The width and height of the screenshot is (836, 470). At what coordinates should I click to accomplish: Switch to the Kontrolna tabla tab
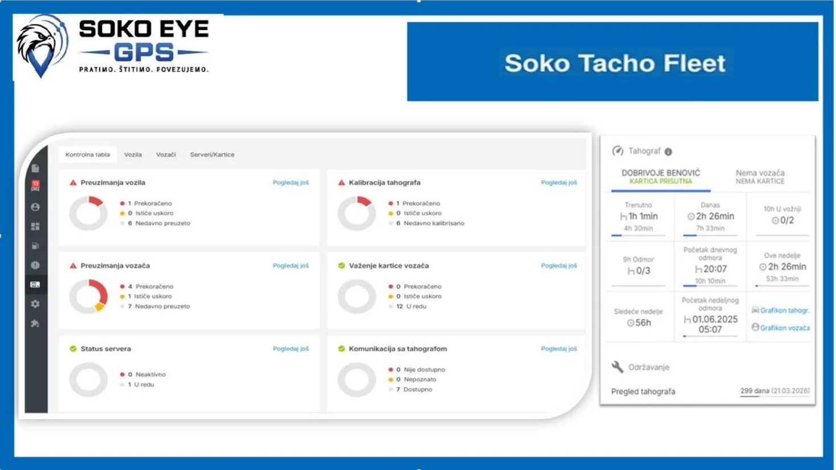tap(88, 154)
